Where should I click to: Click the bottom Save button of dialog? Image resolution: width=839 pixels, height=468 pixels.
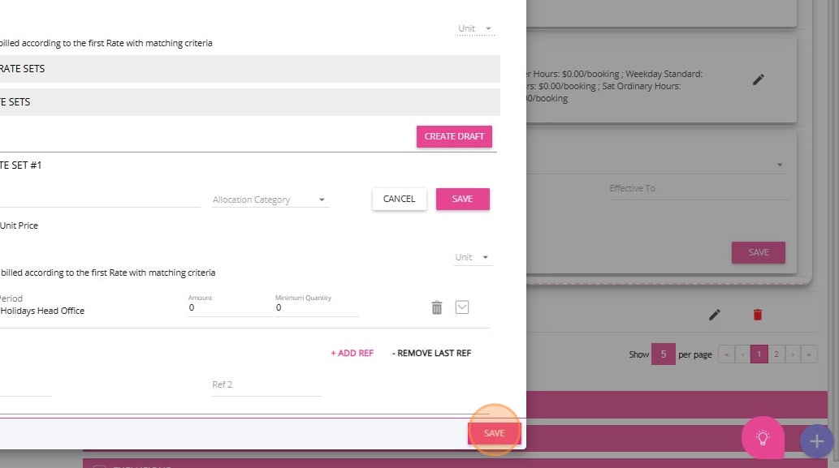[x=494, y=433]
